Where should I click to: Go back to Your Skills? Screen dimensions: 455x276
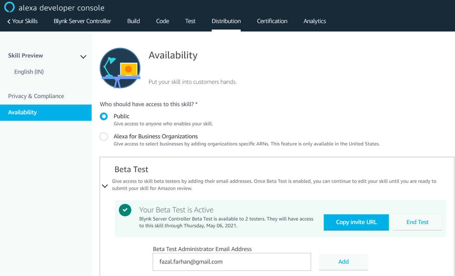pos(22,21)
